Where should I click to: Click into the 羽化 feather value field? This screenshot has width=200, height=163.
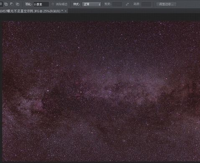41,5
